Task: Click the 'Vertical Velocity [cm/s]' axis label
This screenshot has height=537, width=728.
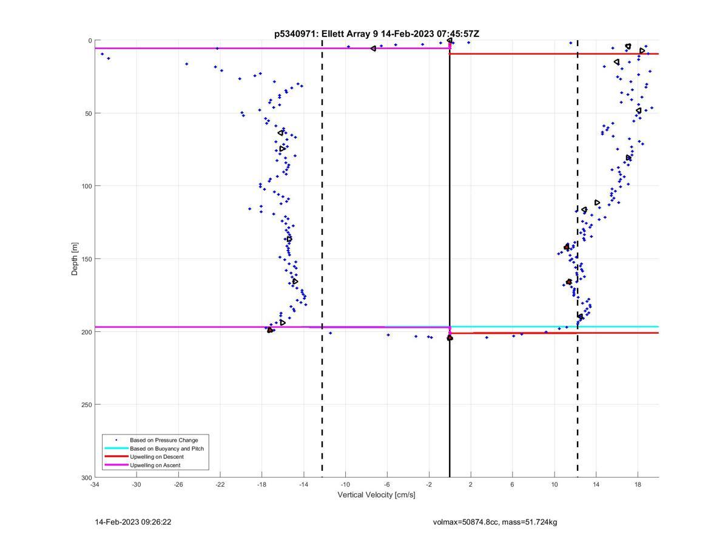Action: pos(376,495)
